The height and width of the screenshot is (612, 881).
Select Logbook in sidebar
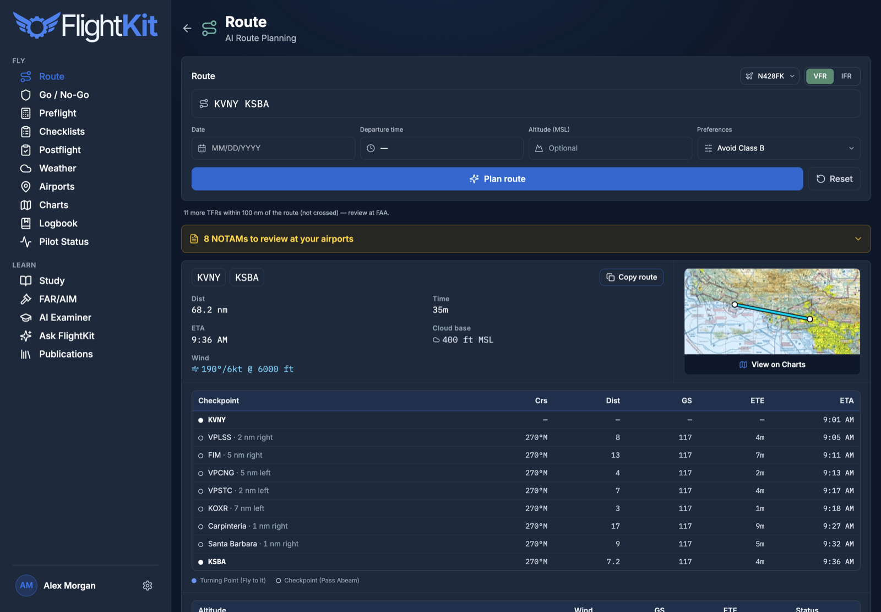click(x=58, y=224)
